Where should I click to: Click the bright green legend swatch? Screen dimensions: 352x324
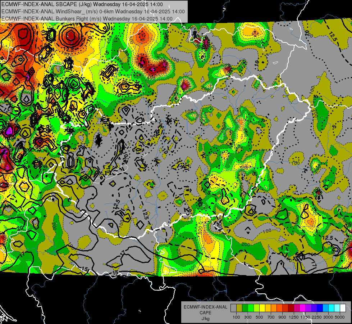coord(251,308)
